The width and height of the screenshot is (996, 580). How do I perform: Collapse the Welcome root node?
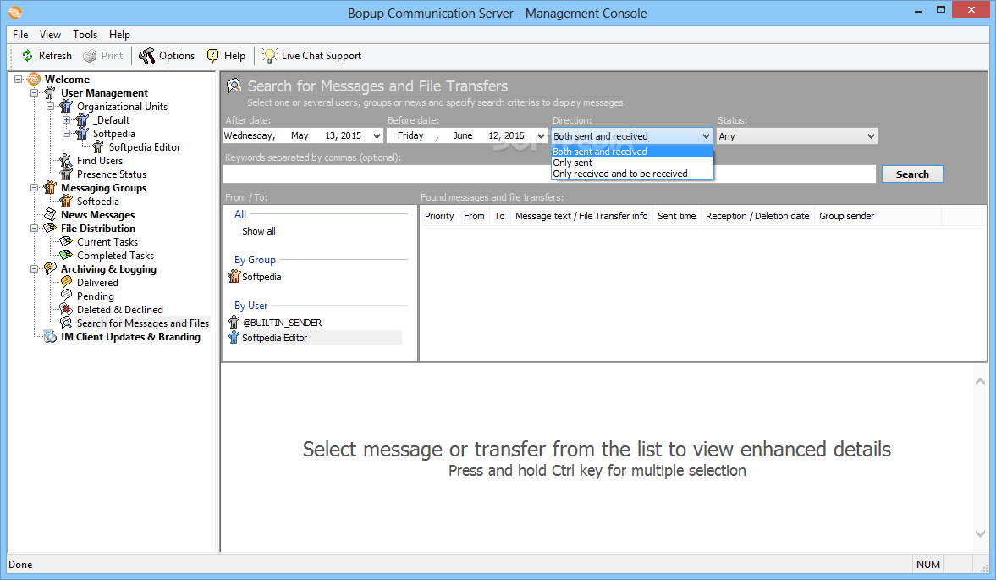(x=19, y=80)
